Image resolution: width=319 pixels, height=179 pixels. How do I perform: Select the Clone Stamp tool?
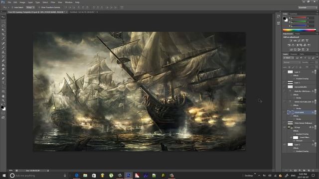point(3,52)
